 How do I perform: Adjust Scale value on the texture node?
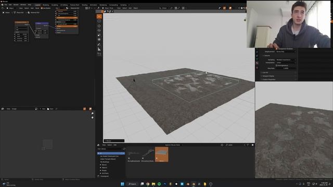(22, 34)
